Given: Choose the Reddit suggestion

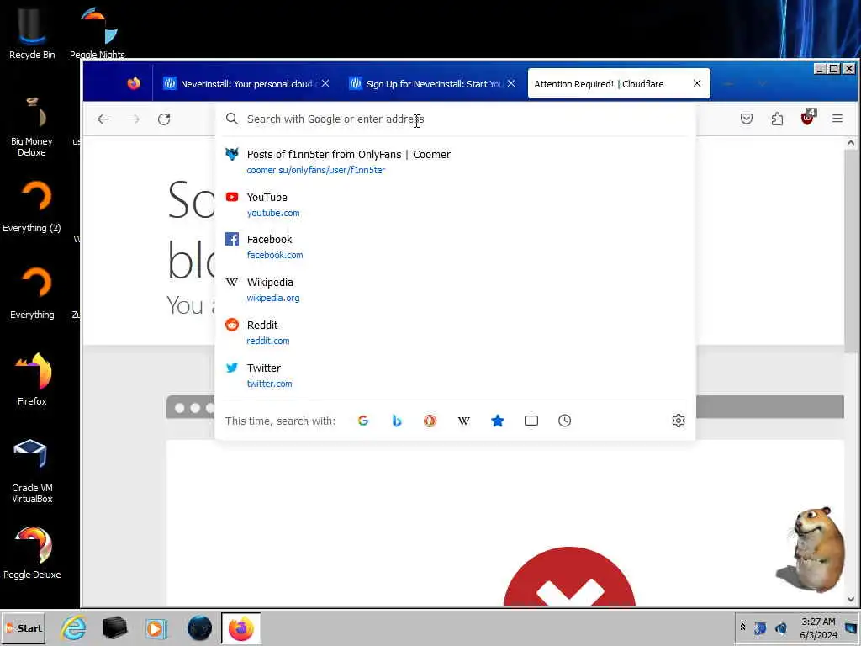Looking at the screenshot, I should click(455, 332).
